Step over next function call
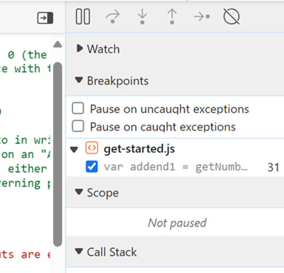 [x=113, y=16]
